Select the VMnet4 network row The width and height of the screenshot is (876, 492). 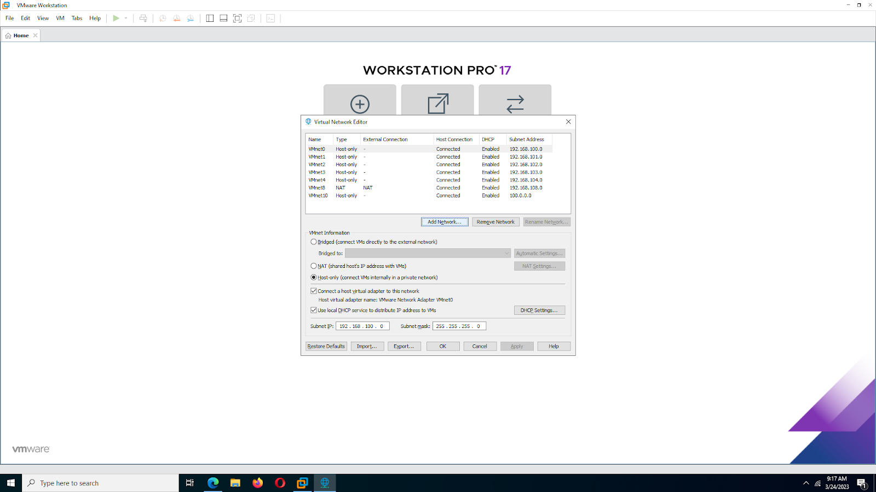pos(429,180)
